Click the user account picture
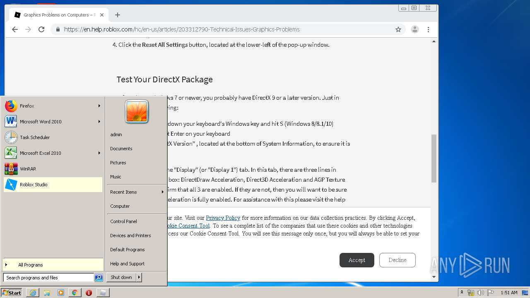Image resolution: width=530 pixels, height=298 pixels. point(137,111)
